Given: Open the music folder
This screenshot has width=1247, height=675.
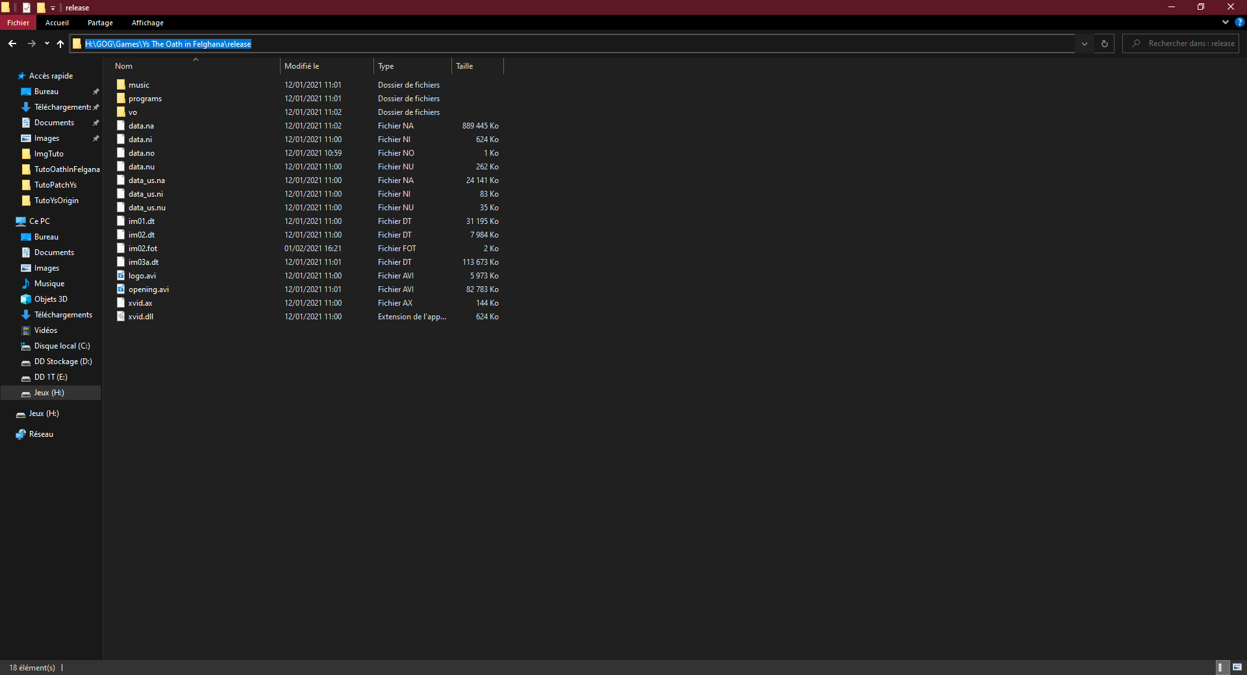Looking at the screenshot, I should point(138,85).
